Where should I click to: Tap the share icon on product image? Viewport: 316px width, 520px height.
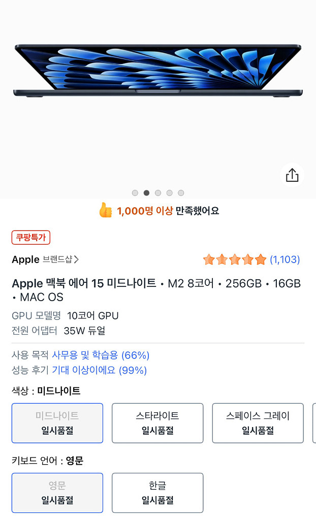[292, 176]
